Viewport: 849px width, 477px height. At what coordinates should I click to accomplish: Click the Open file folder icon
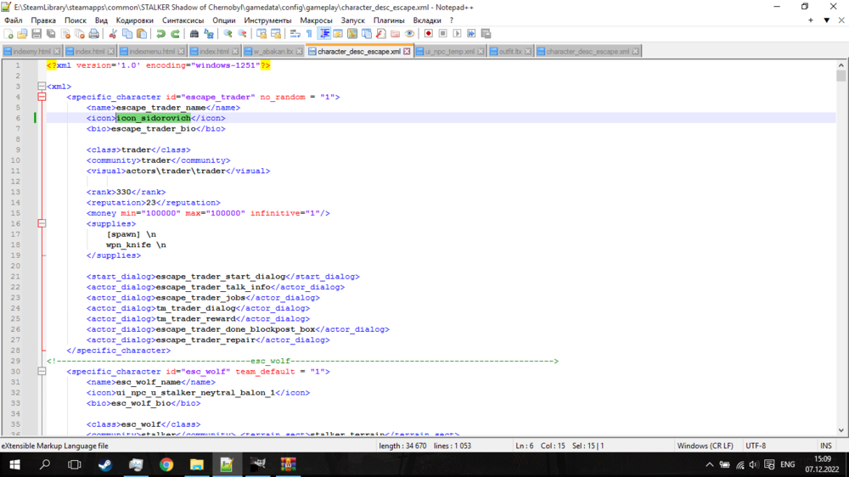[23, 34]
